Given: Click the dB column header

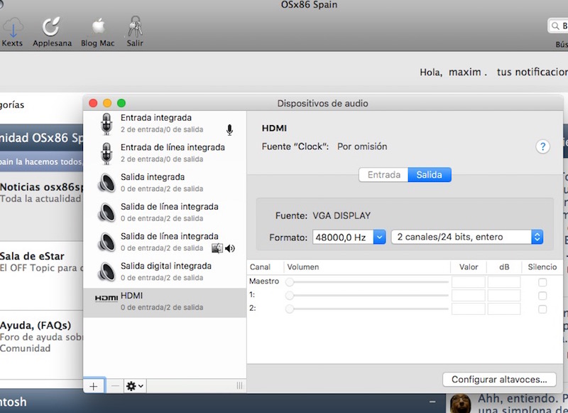Looking at the screenshot, I should (504, 267).
